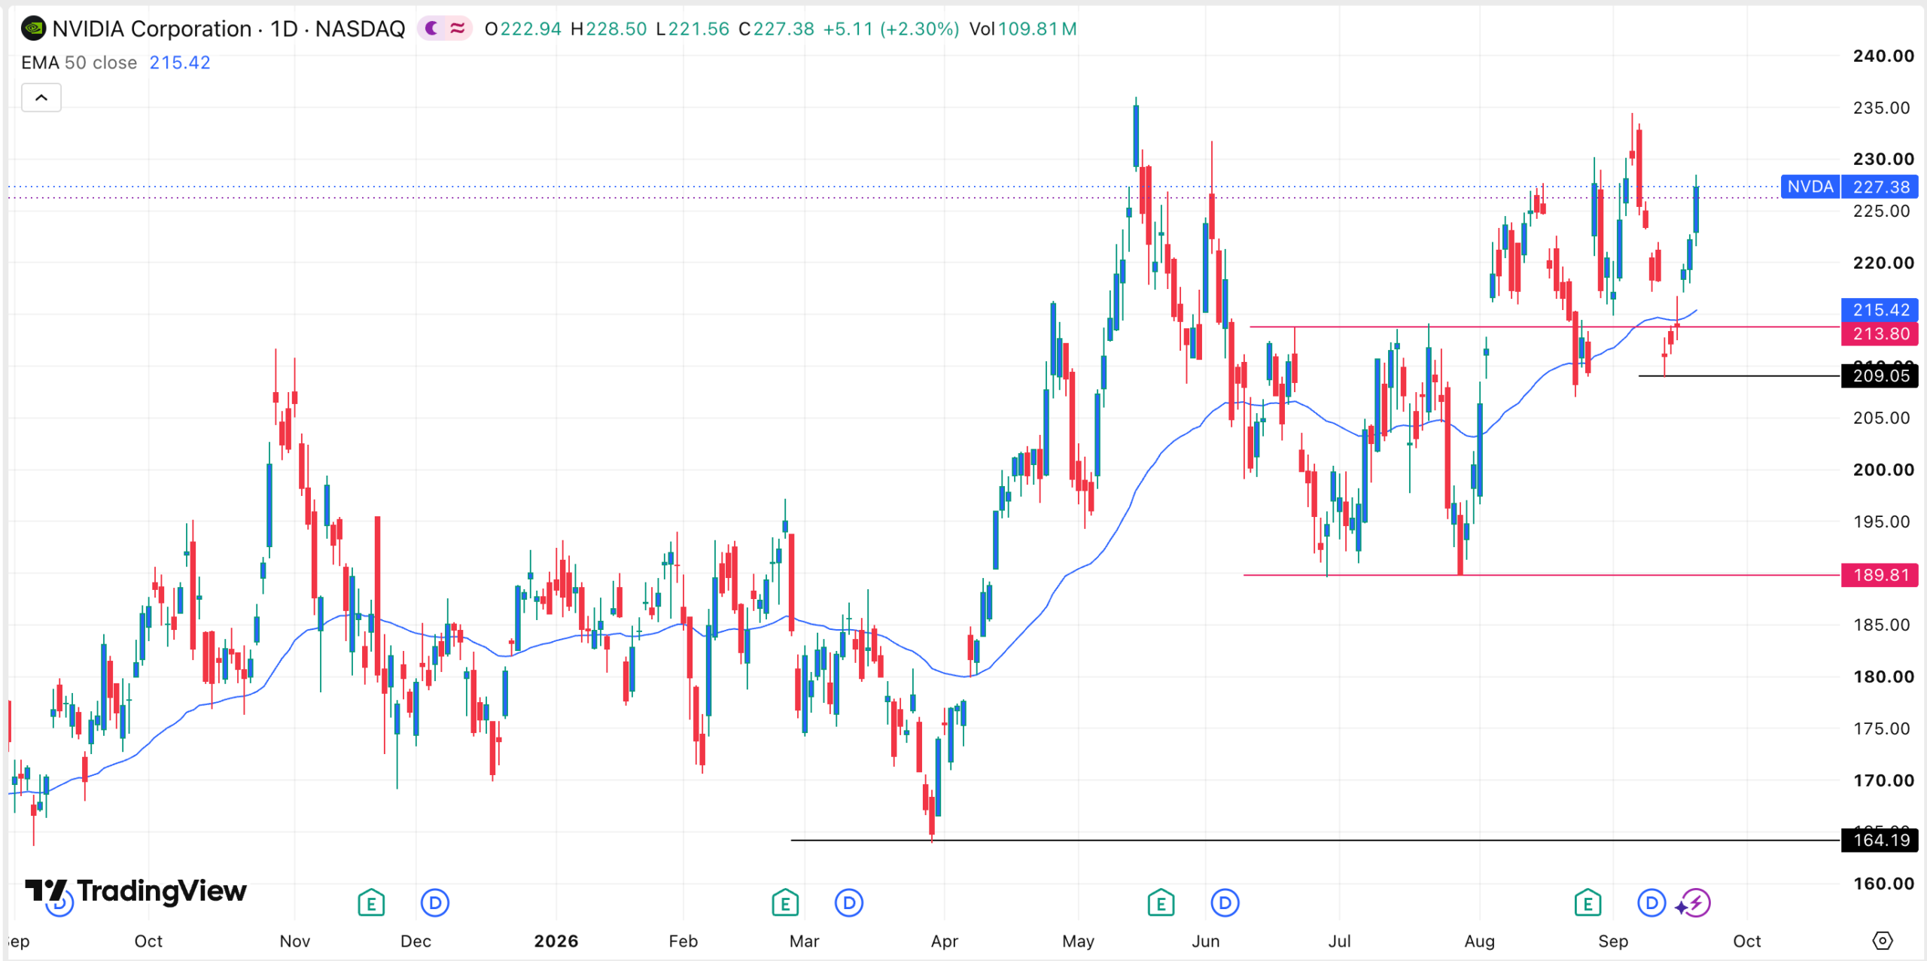Click the close value C227.38

tap(777, 29)
